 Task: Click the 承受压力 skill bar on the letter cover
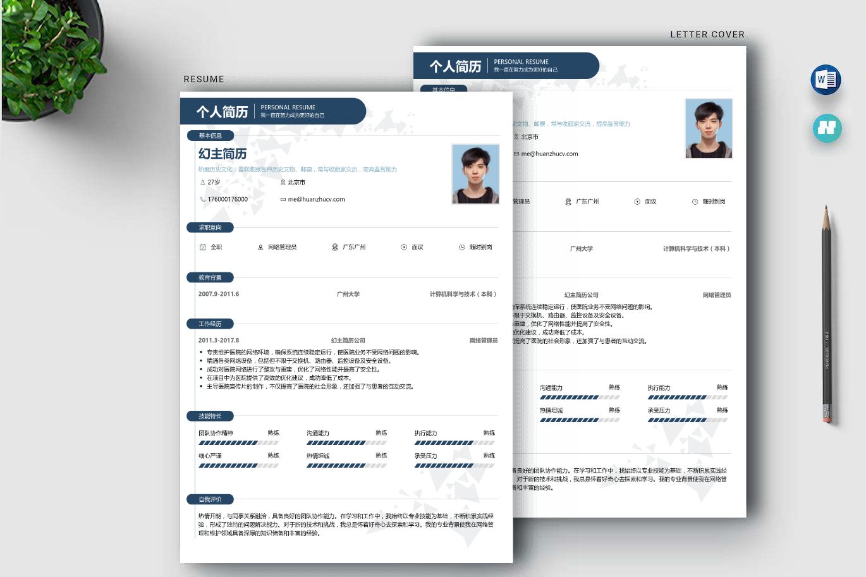pyautogui.click(x=688, y=420)
